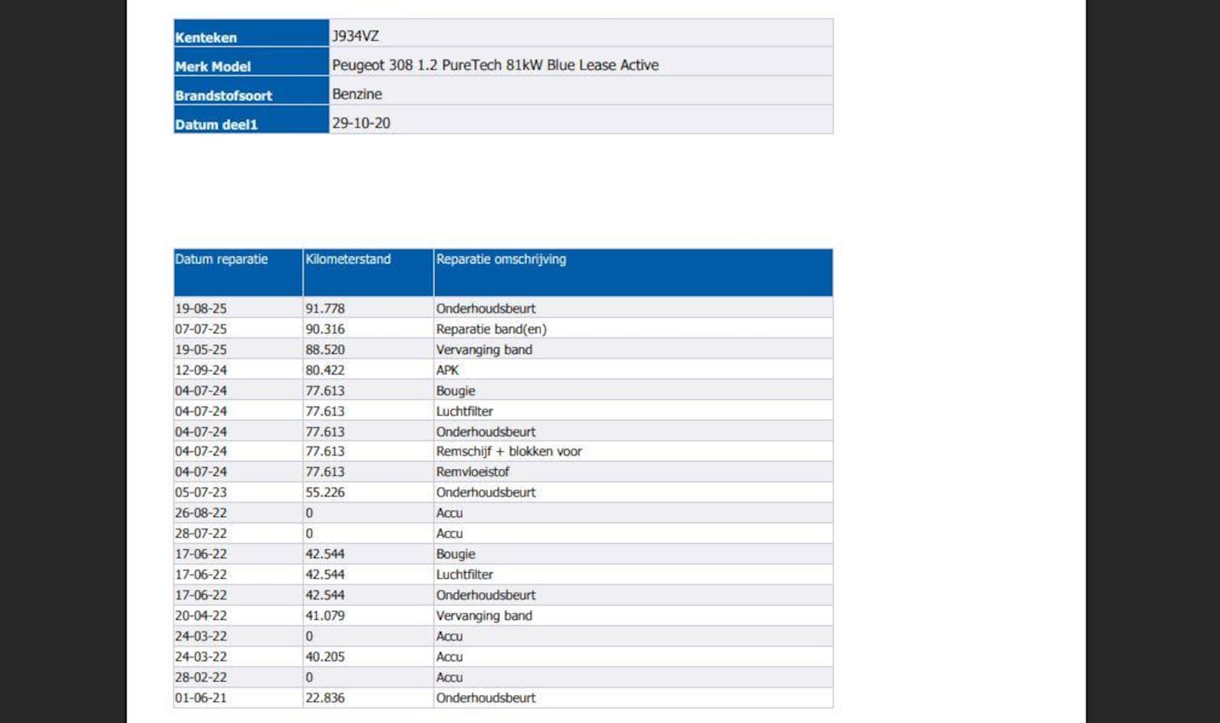Select the Remvloeistof repair entry

(x=472, y=472)
